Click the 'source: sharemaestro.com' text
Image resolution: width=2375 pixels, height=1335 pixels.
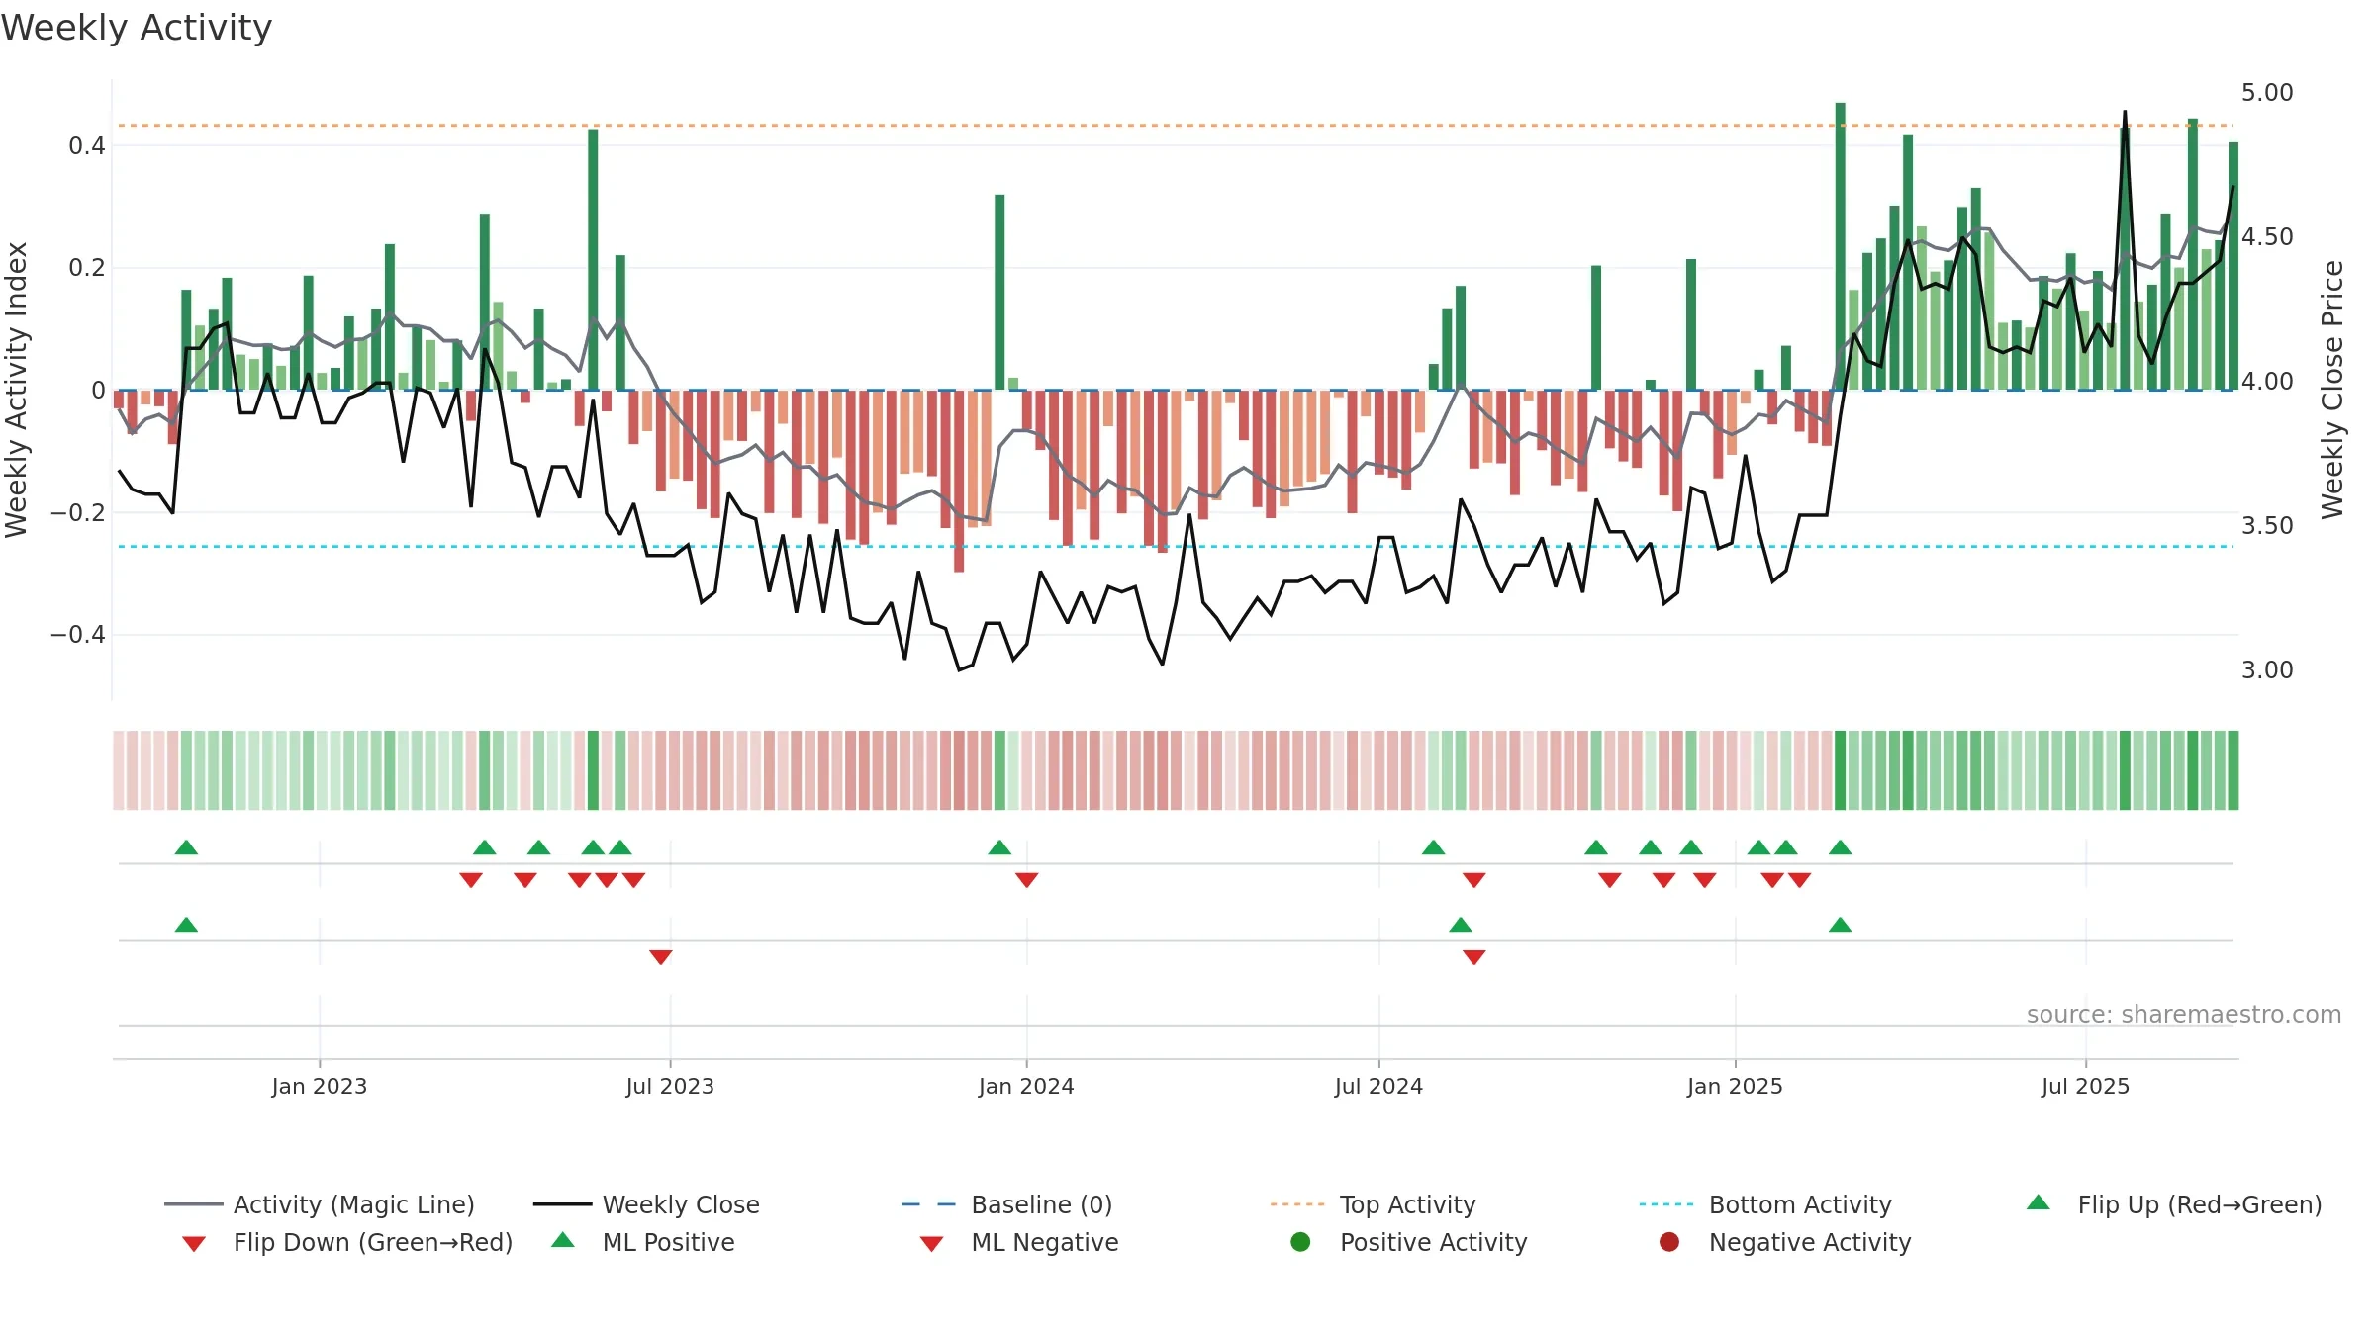[2184, 1015]
